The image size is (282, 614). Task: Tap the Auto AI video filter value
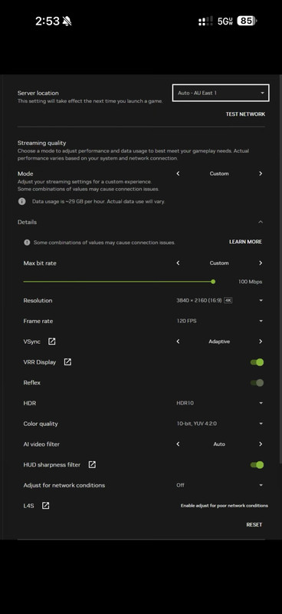point(219,444)
